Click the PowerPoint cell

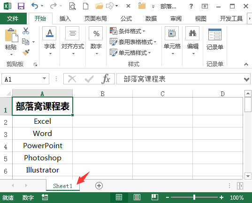(42, 146)
